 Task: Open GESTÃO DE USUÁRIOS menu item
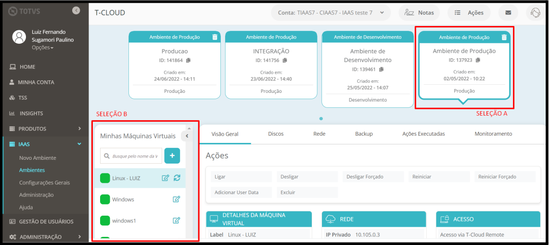(41, 221)
